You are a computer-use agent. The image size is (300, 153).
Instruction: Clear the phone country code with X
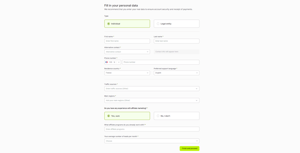pos(115,62)
